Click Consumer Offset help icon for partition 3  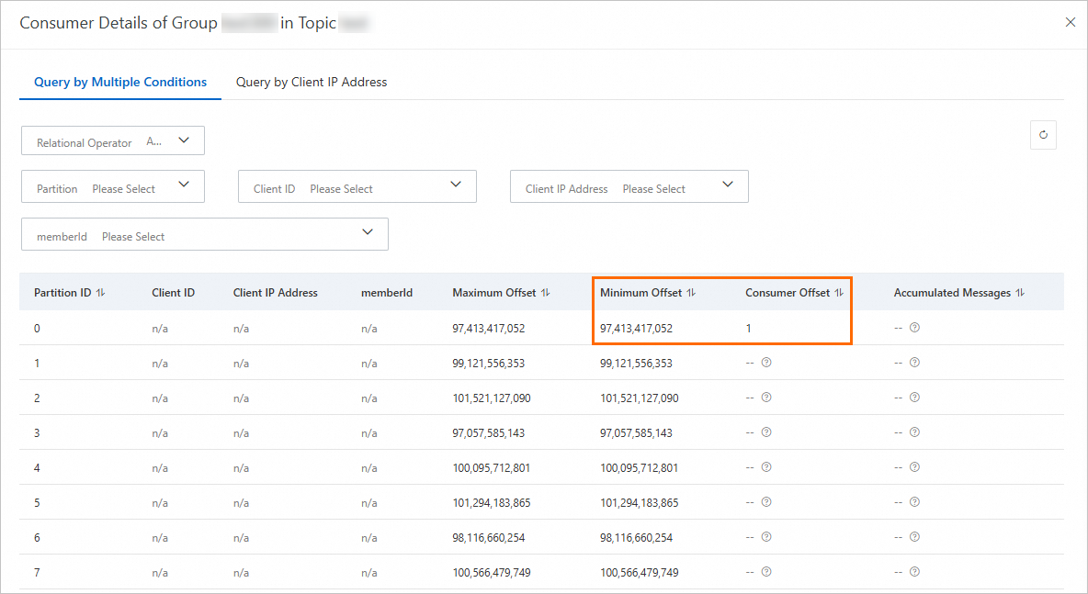click(x=766, y=431)
